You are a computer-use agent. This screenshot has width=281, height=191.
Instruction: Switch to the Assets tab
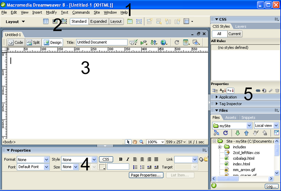[230, 117]
